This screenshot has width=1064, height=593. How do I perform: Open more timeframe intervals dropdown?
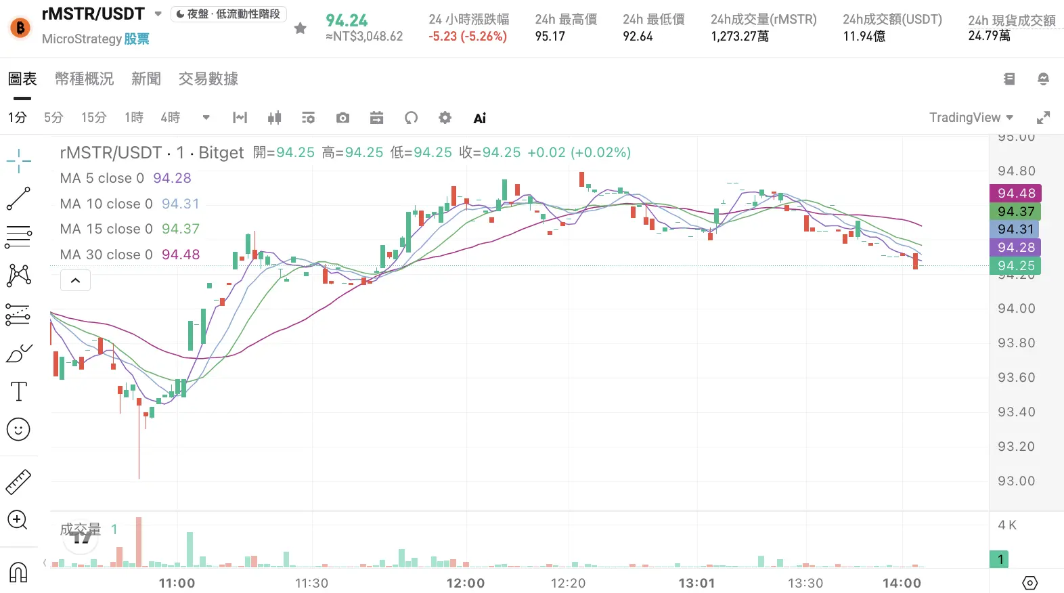click(206, 118)
